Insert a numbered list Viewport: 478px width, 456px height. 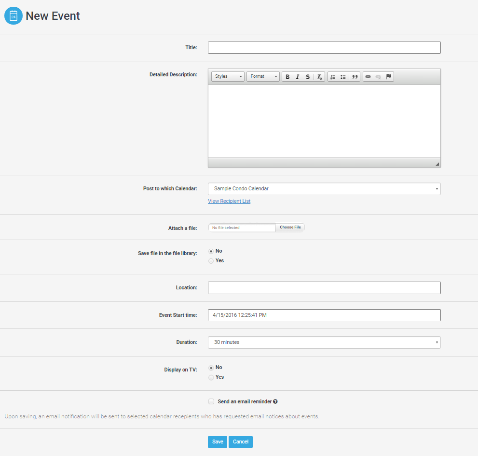333,77
